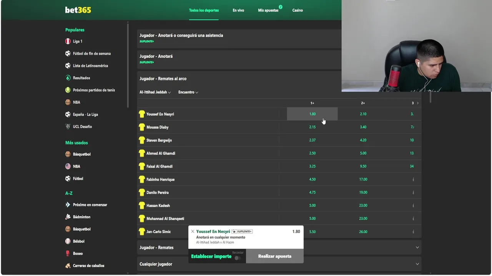492x276 pixels.
Task: Click Youssef En Nesyri's yellow jersey icon
Action: click(x=142, y=114)
